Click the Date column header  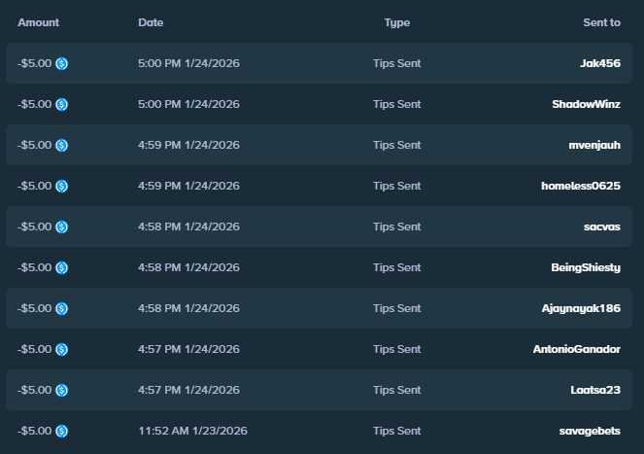point(151,22)
